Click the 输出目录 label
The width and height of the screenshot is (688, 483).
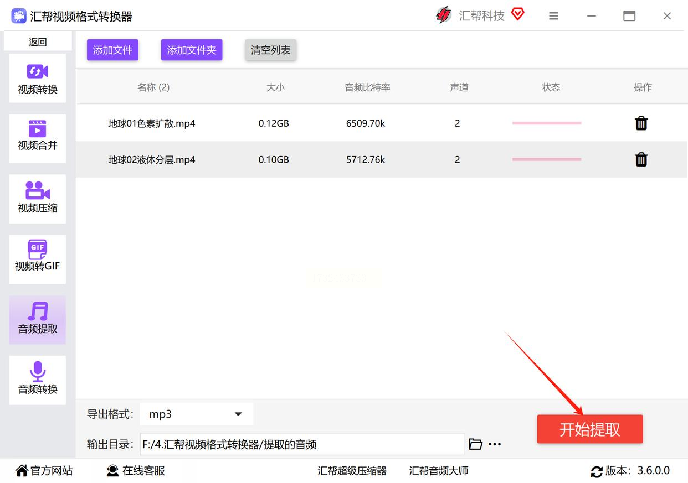[110, 444]
